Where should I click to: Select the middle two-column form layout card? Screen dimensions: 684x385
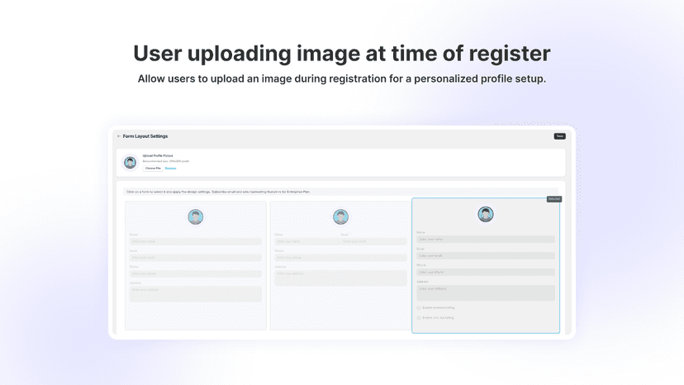click(x=340, y=265)
